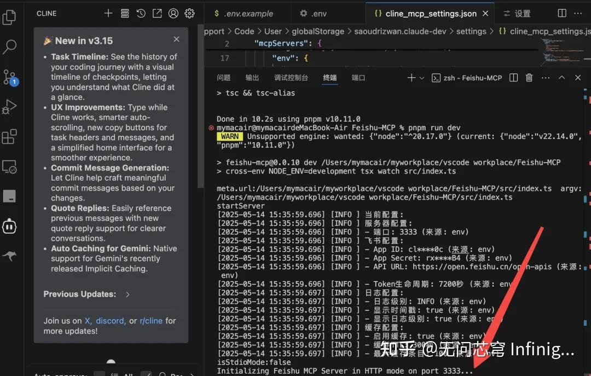Open terminal profile dropdown chevron
591x376 pixels.
(x=421, y=78)
